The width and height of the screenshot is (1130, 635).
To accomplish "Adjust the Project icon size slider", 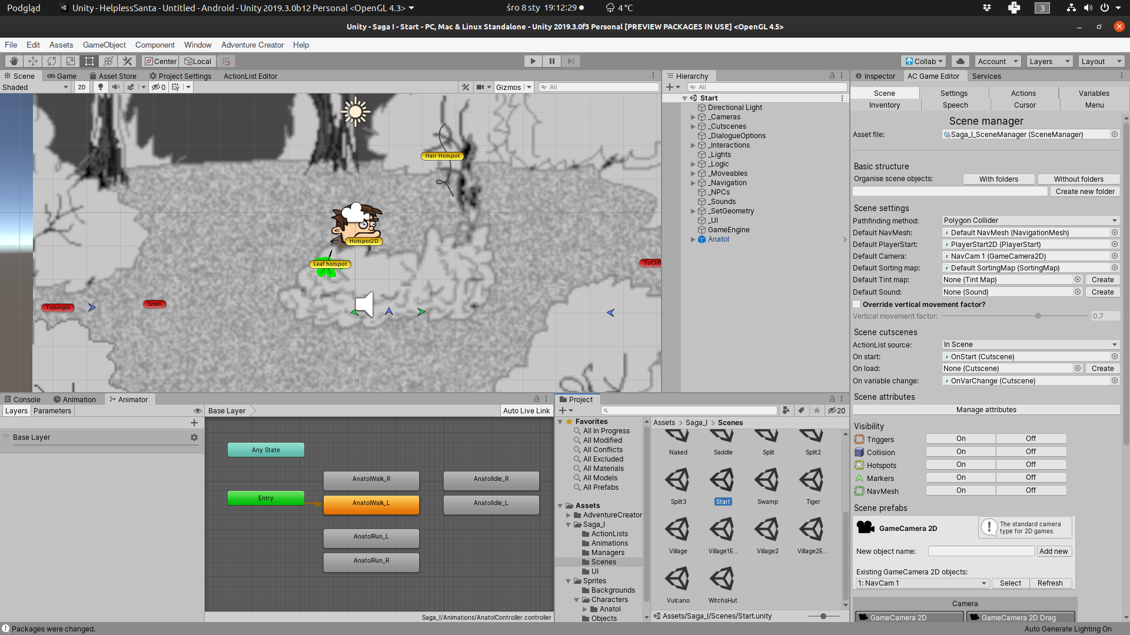I will coord(823,616).
